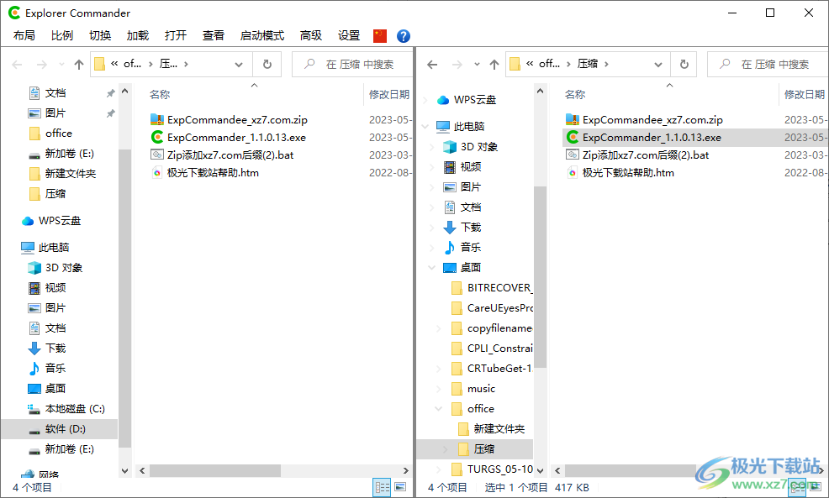
Task: Open right pane address history dropdown
Action: coord(658,65)
